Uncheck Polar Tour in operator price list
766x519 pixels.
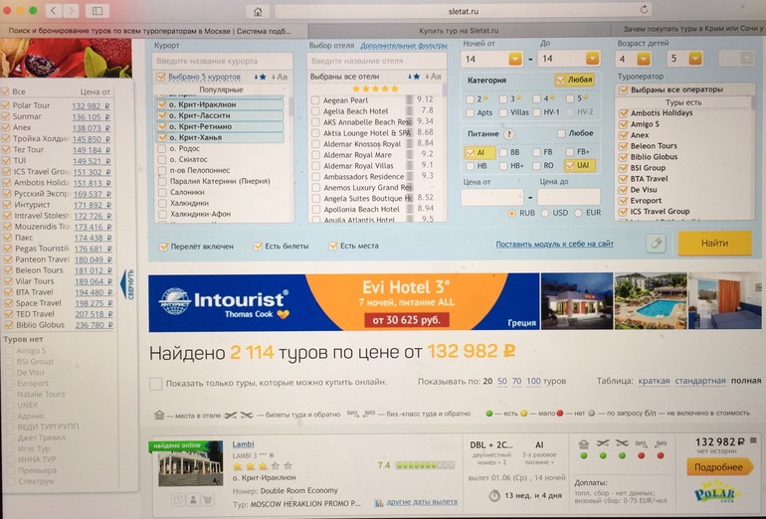pos(6,105)
